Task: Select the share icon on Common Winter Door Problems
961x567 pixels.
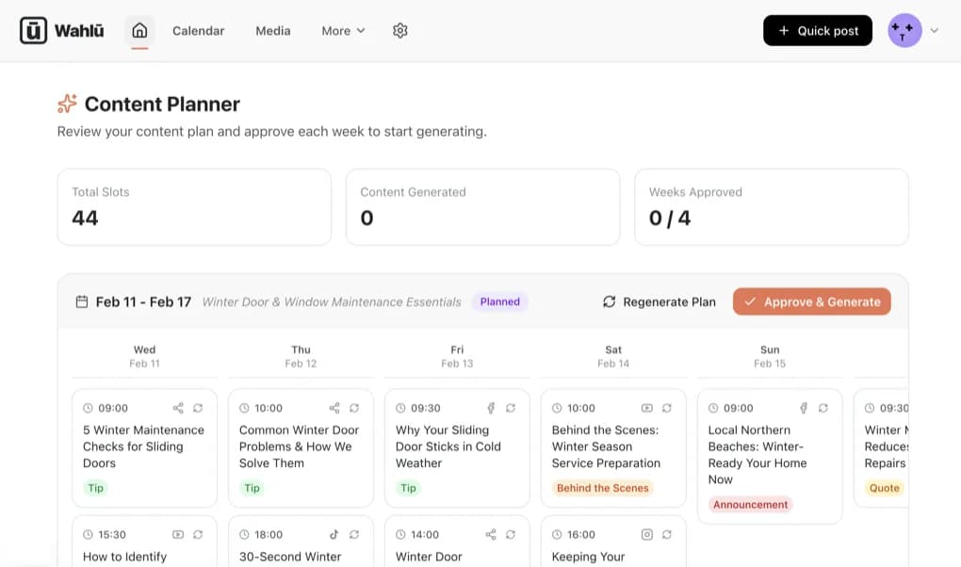Action: [333, 408]
